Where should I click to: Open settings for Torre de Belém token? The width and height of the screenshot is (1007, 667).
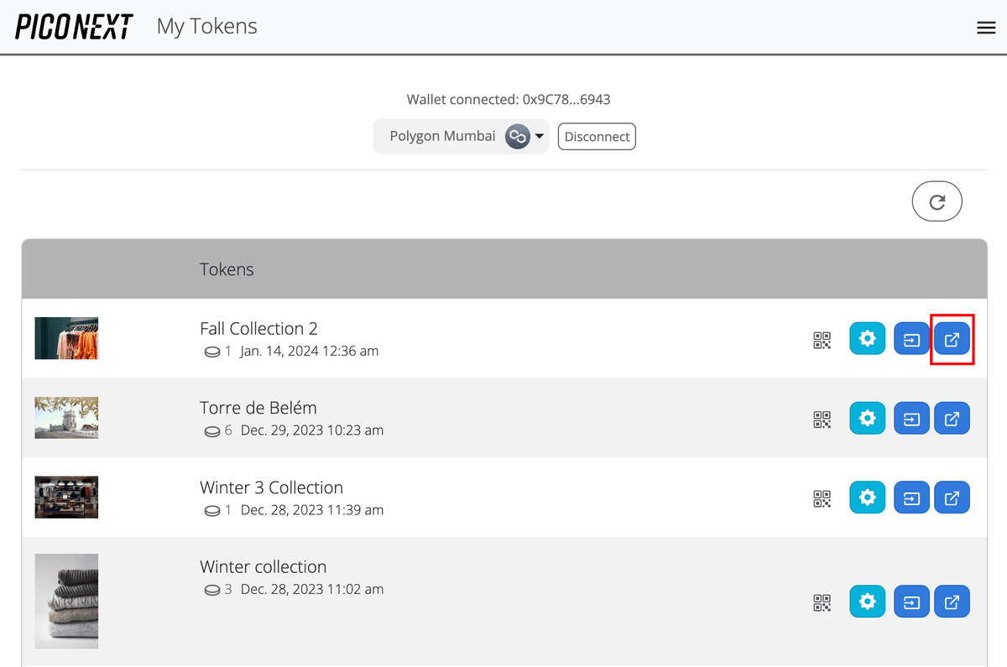point(867,418)
